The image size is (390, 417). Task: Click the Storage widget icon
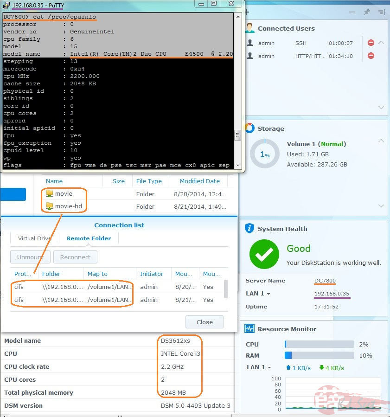tap(249, 128)
